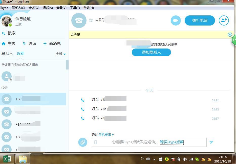The image size is (236, 164).
Task: Open the 主页 home view
Action: coord(9,43)
